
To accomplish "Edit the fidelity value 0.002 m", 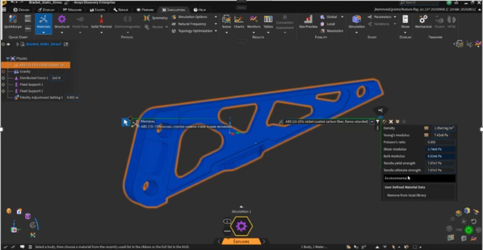I will (x=72, y=97).
